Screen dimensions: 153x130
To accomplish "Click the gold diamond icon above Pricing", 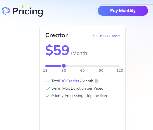I will 23,7.
